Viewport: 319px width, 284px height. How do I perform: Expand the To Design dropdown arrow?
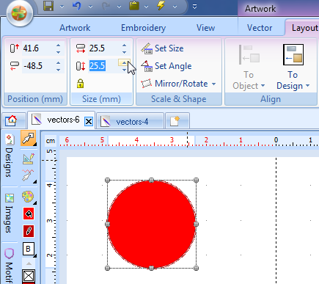point(307,86)
